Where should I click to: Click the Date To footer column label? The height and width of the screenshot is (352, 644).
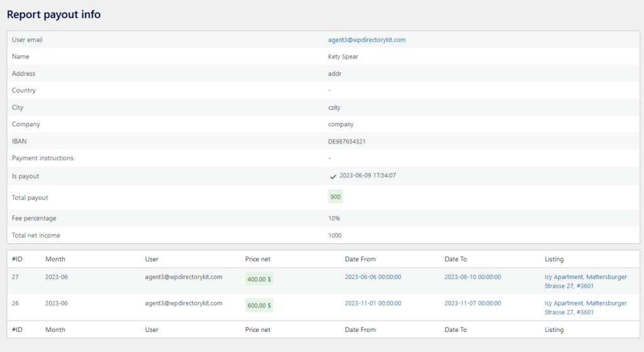pos(455,329)
